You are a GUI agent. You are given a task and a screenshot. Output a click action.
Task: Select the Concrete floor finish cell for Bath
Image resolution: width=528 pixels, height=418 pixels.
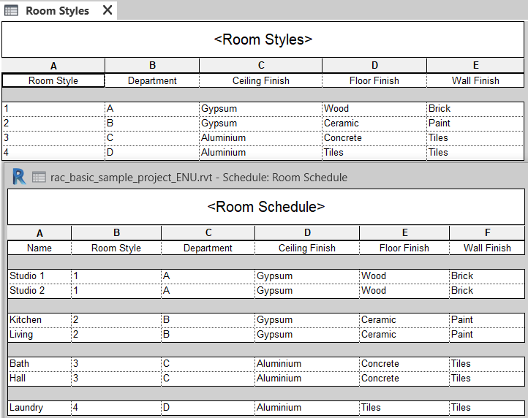pyautogui.click(x=404, y=363)
